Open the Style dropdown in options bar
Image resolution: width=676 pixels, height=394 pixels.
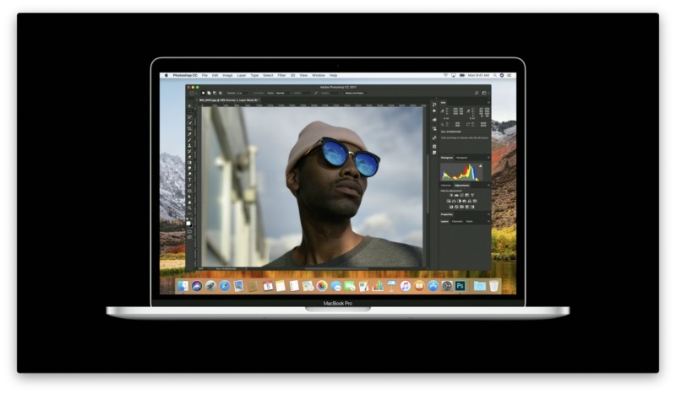[x=284, y=93]
